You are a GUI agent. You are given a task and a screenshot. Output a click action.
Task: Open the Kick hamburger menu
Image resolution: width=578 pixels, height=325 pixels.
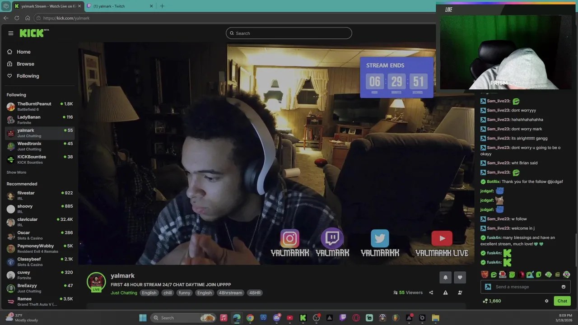[10, 33]
